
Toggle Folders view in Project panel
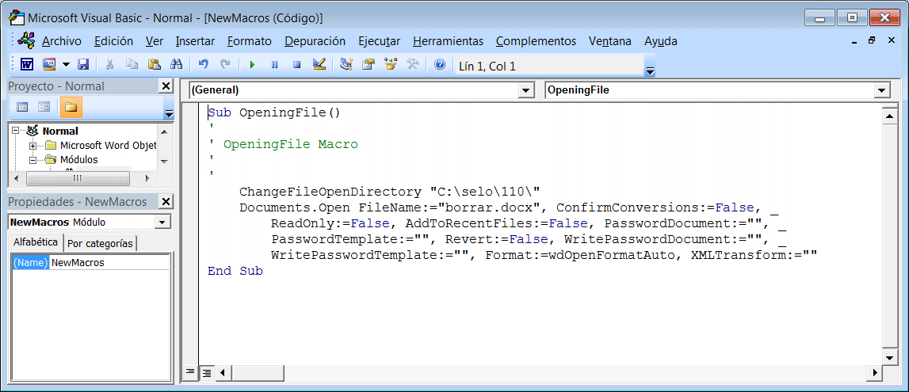point(71,107)
